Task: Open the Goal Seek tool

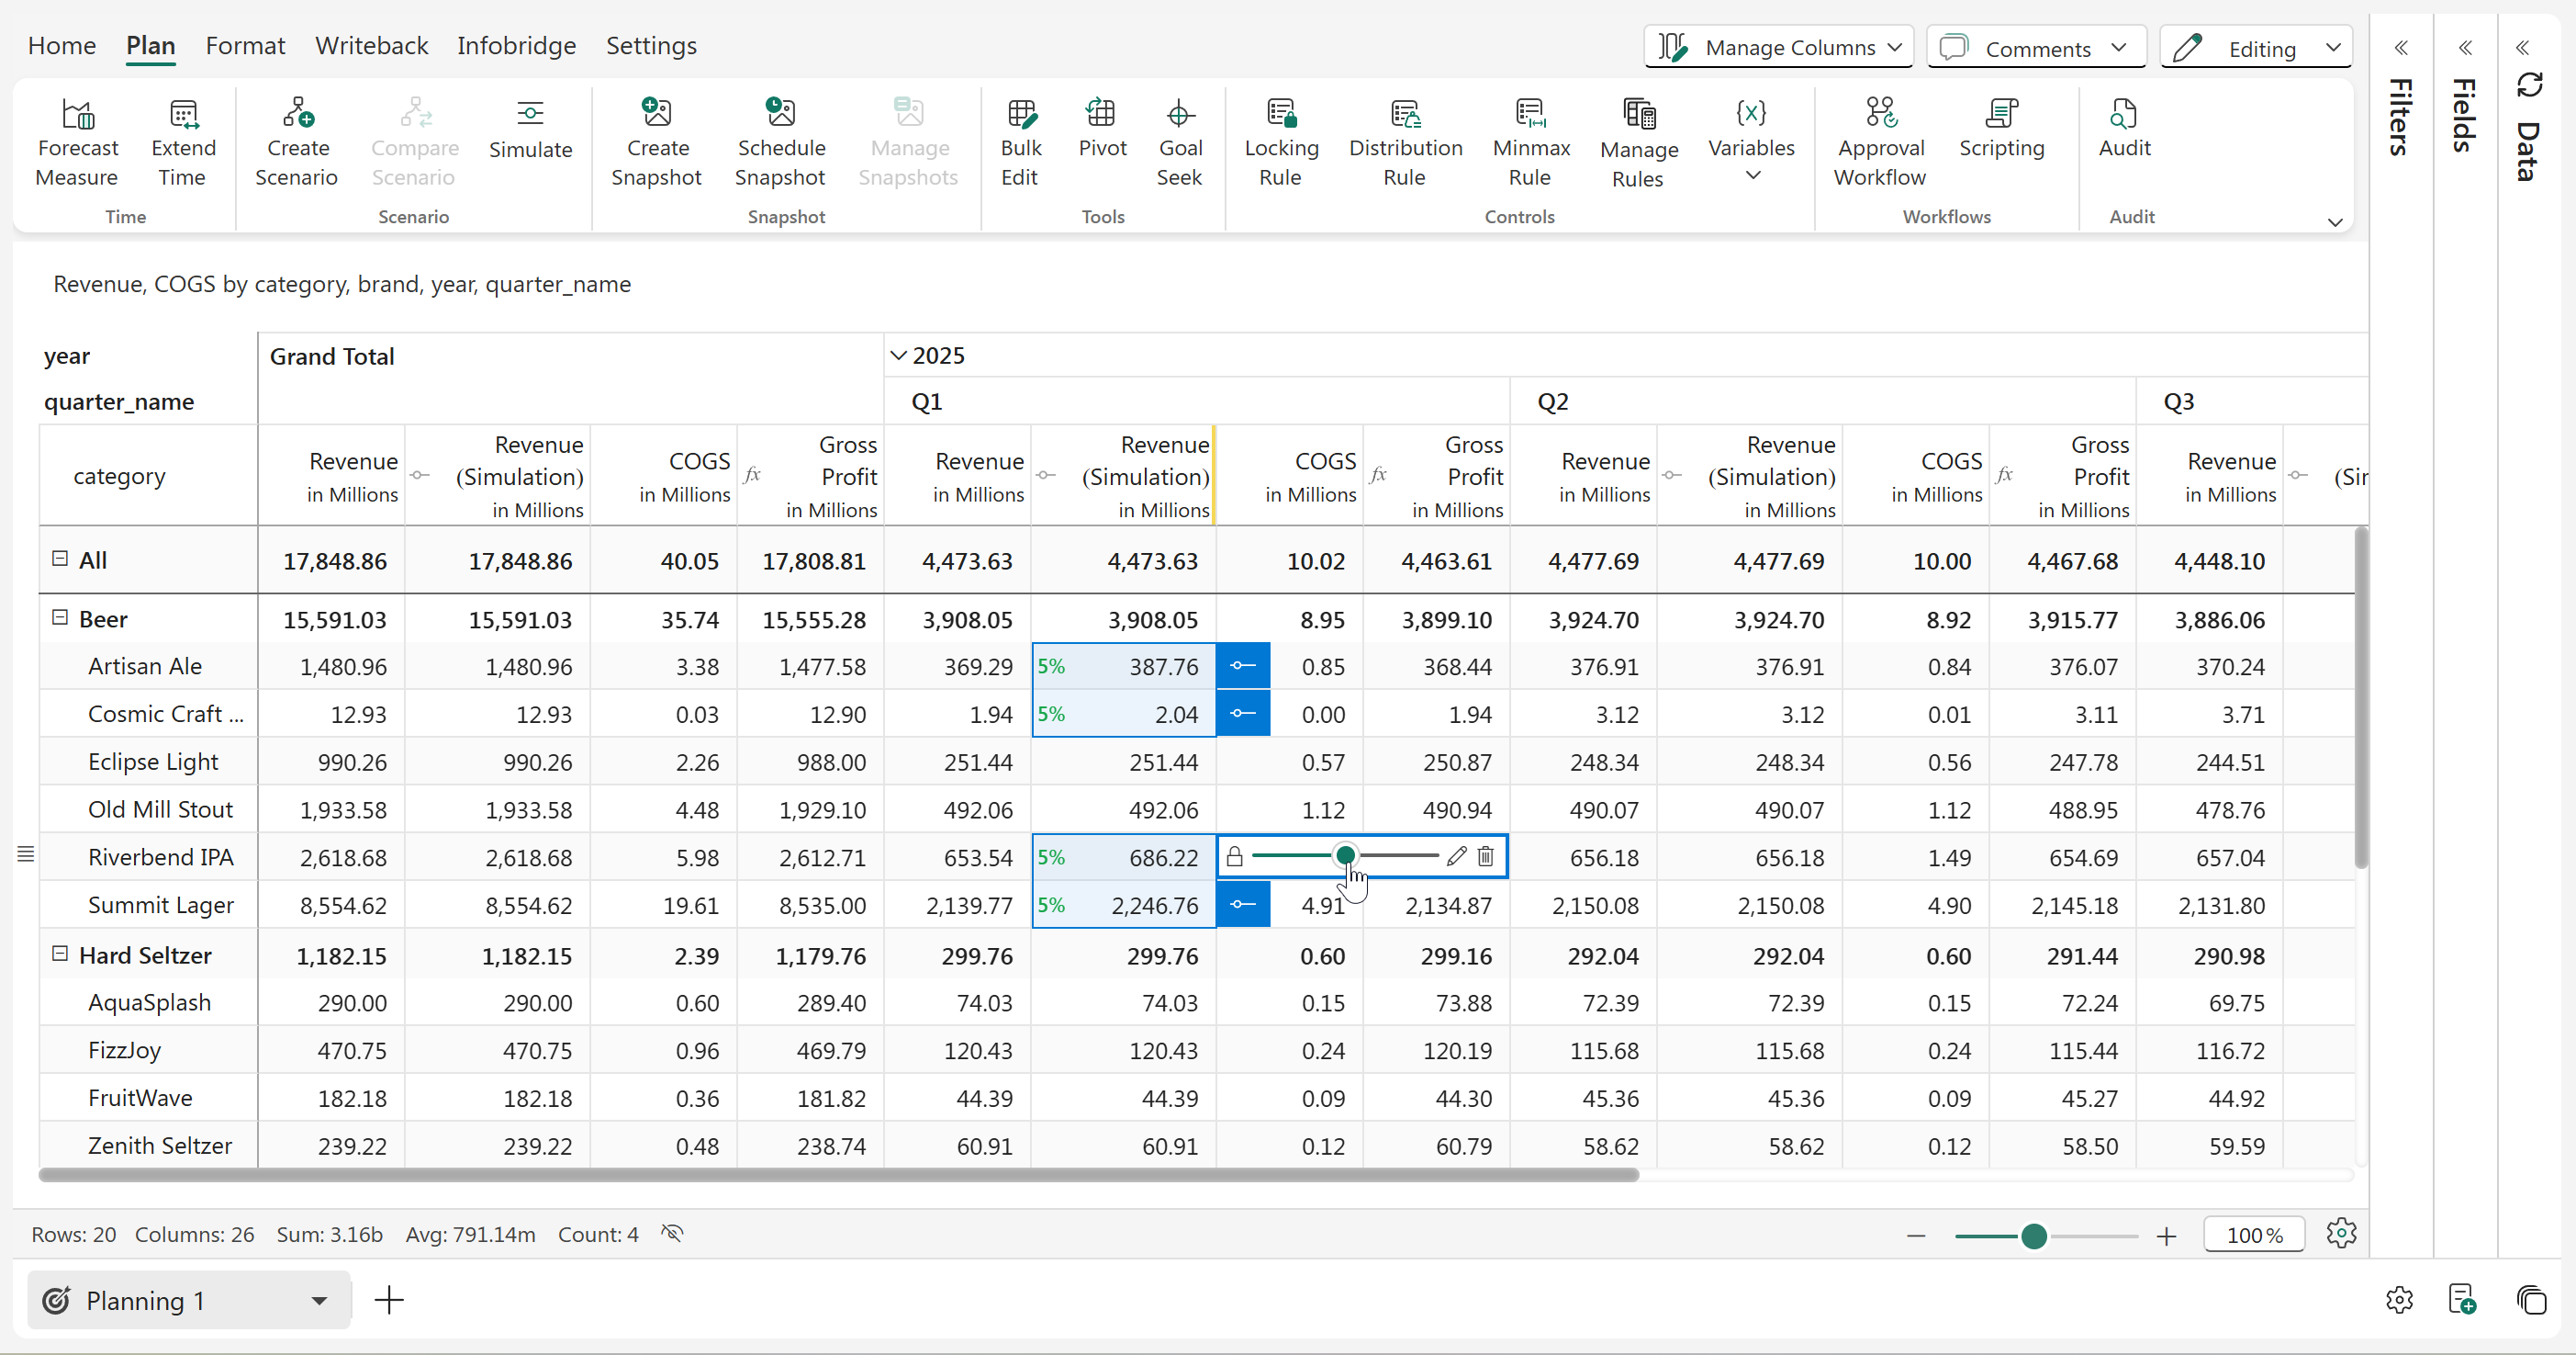Action: pos(1179,114)
